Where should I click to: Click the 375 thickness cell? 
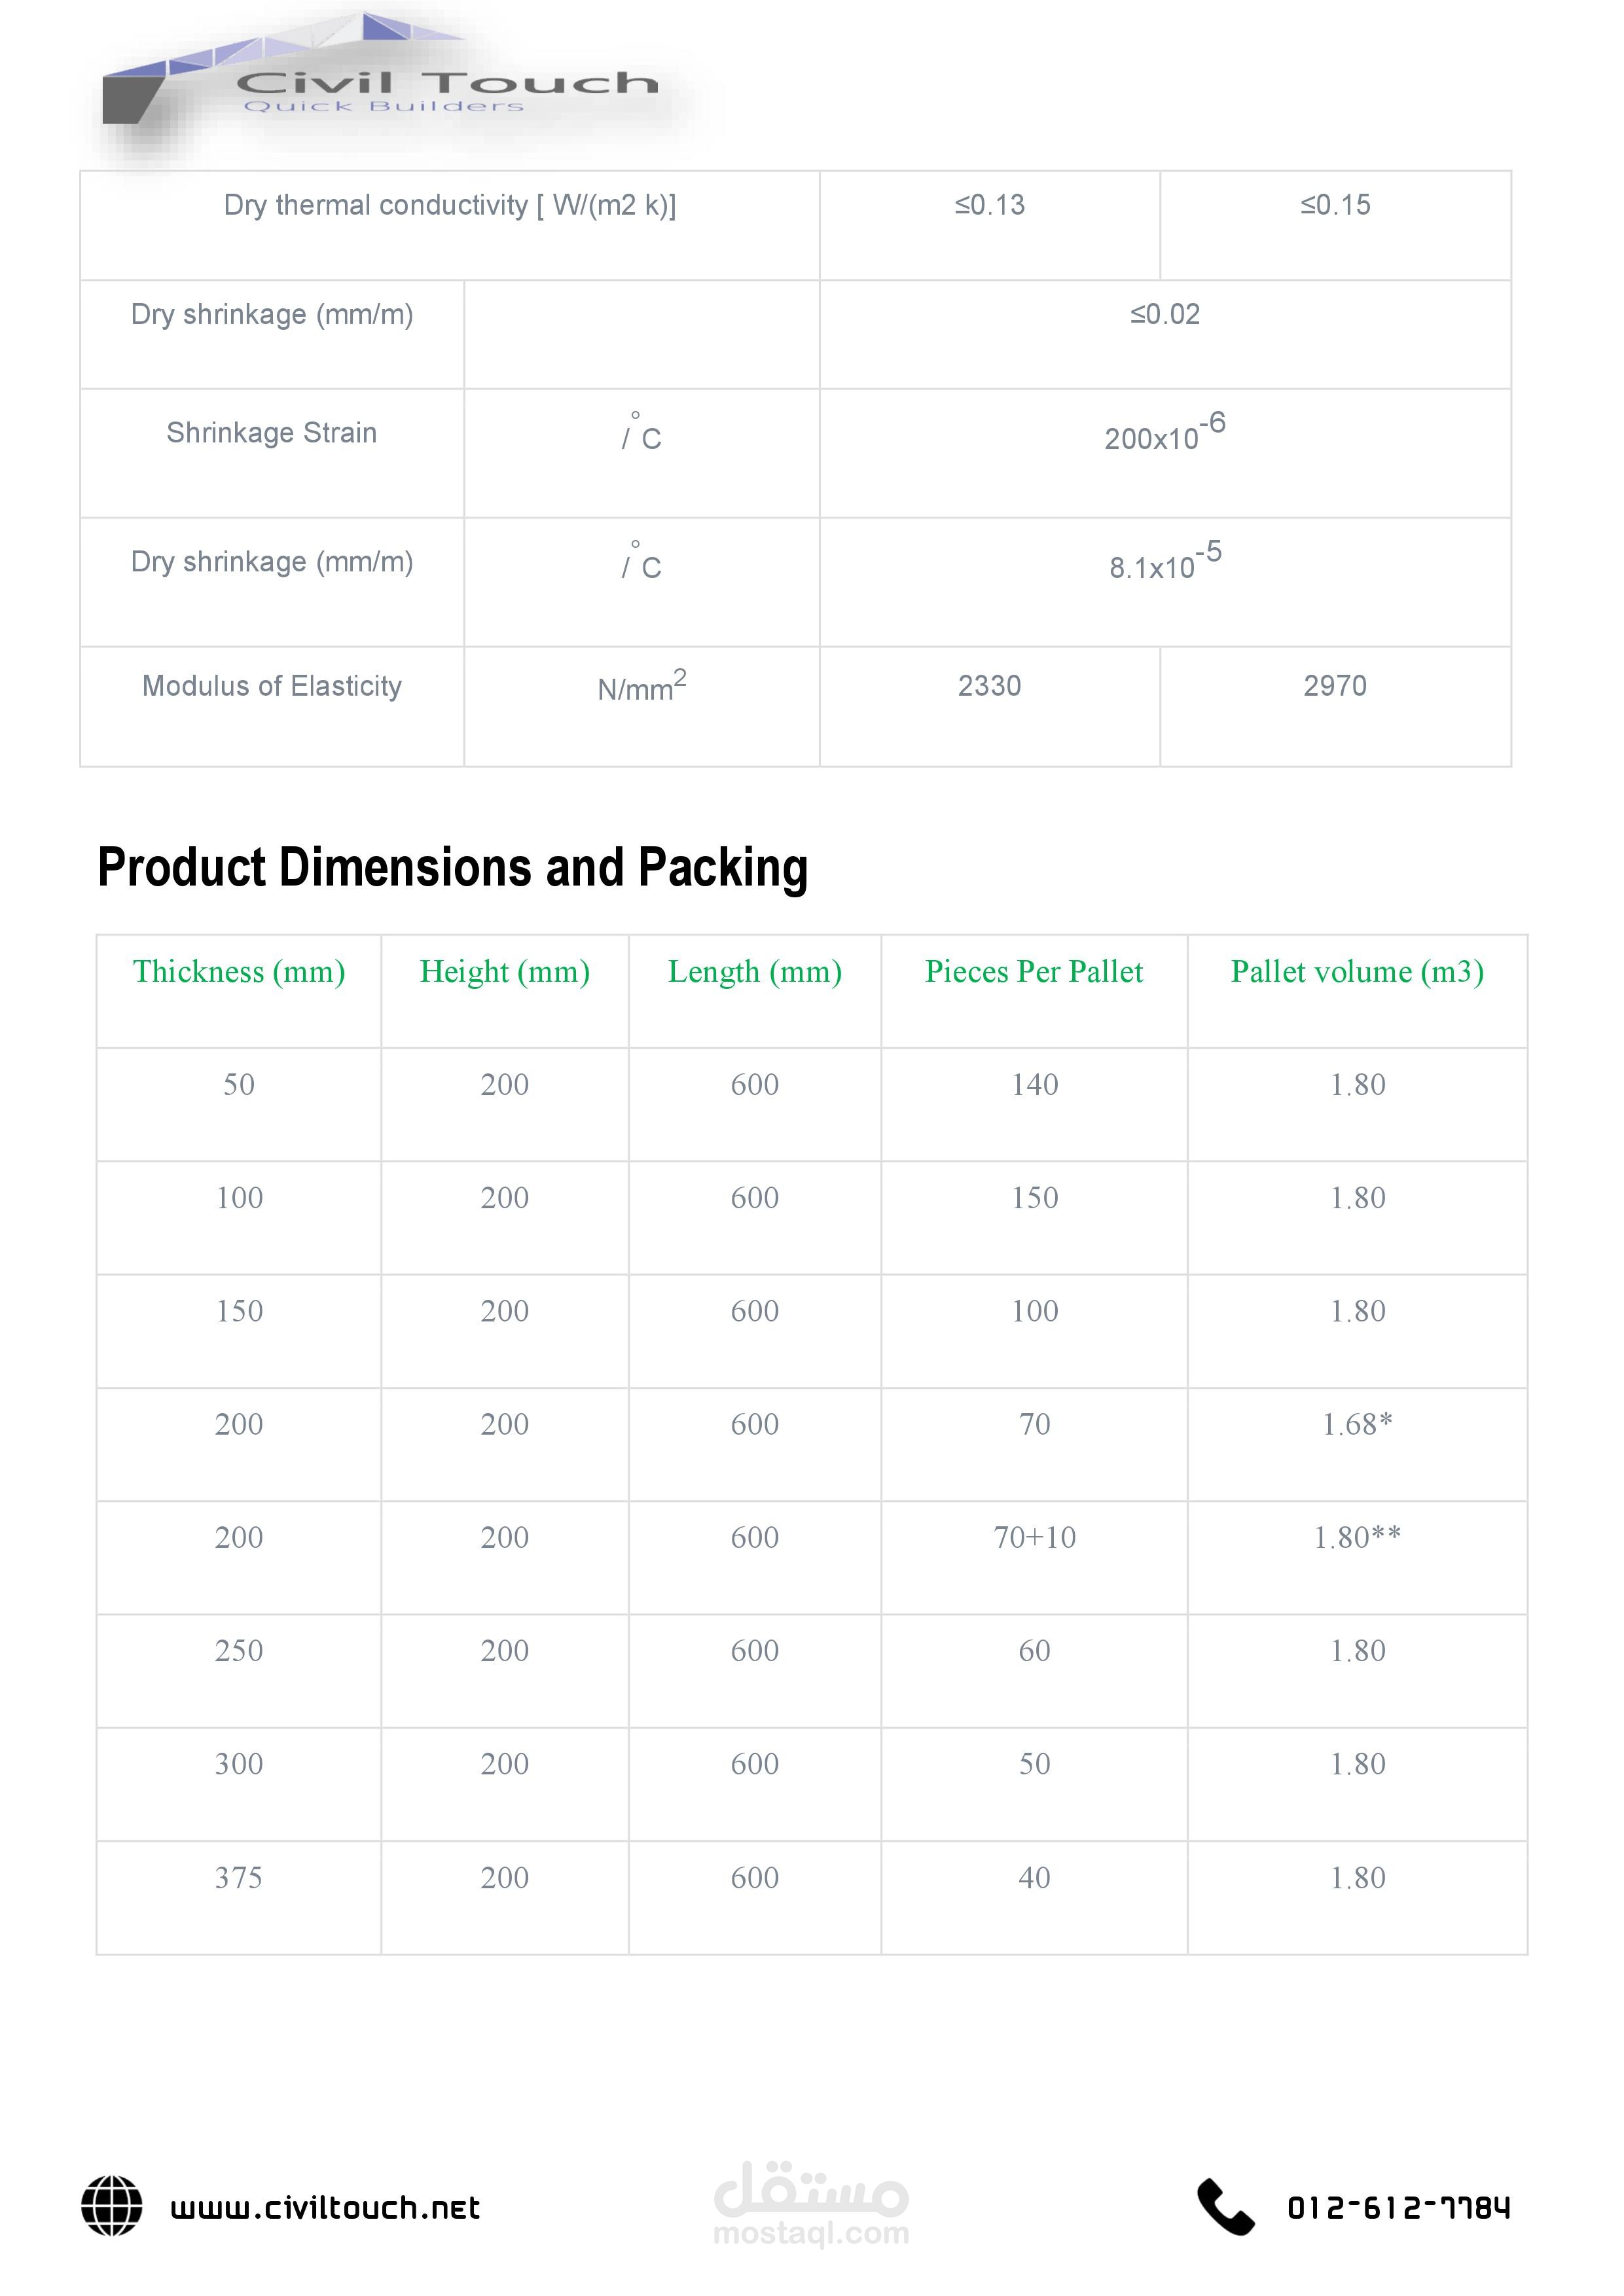tap(239, 1877)
